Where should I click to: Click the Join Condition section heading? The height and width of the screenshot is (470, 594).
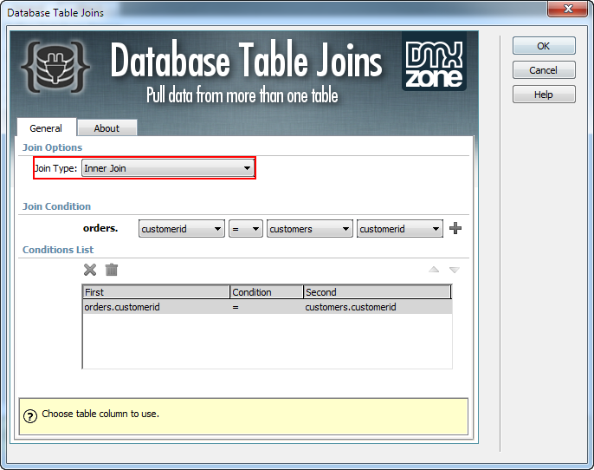(x=56, y=206)
